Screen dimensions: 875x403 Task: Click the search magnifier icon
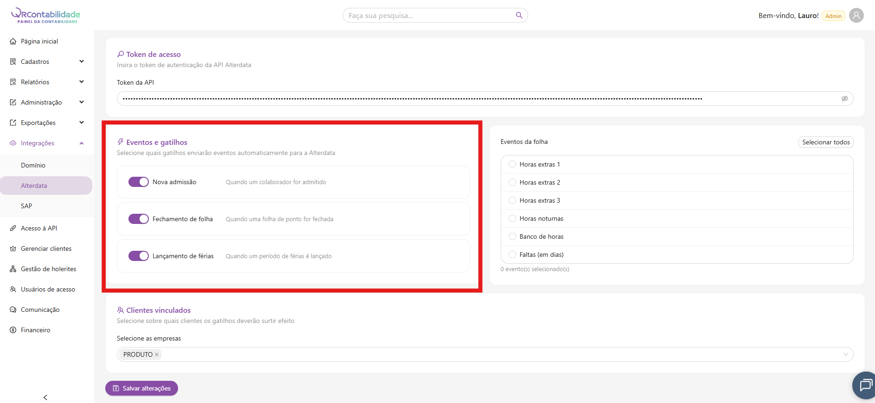(x=519, y=15)
